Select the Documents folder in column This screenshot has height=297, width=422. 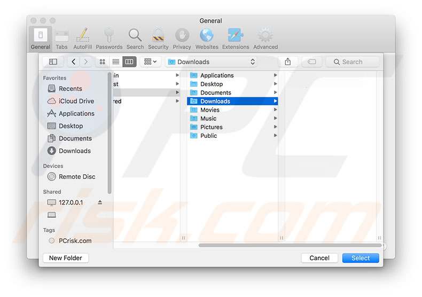click(232, 92)
